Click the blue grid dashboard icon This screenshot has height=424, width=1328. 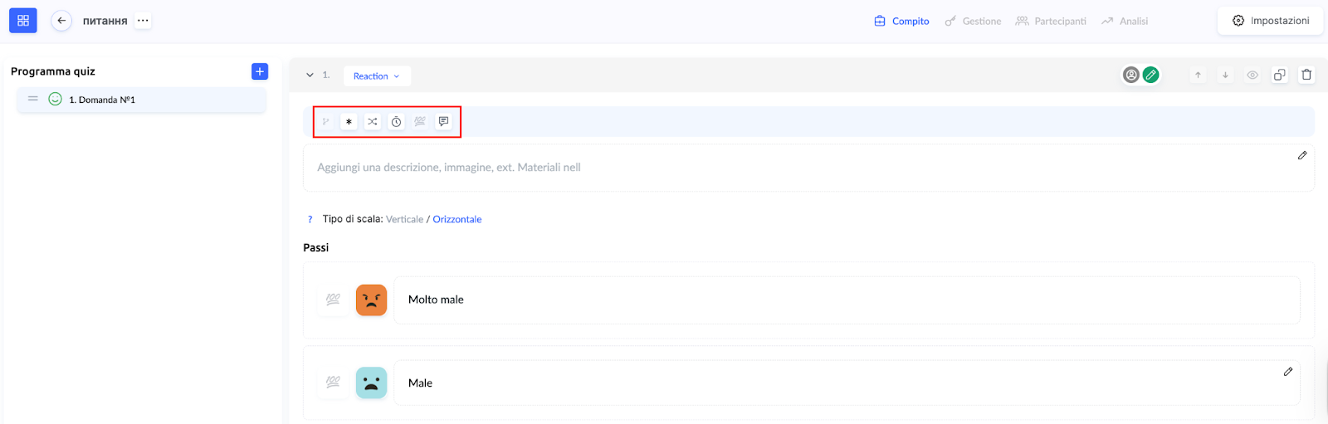pyautogui.click(x=23, y=21)
